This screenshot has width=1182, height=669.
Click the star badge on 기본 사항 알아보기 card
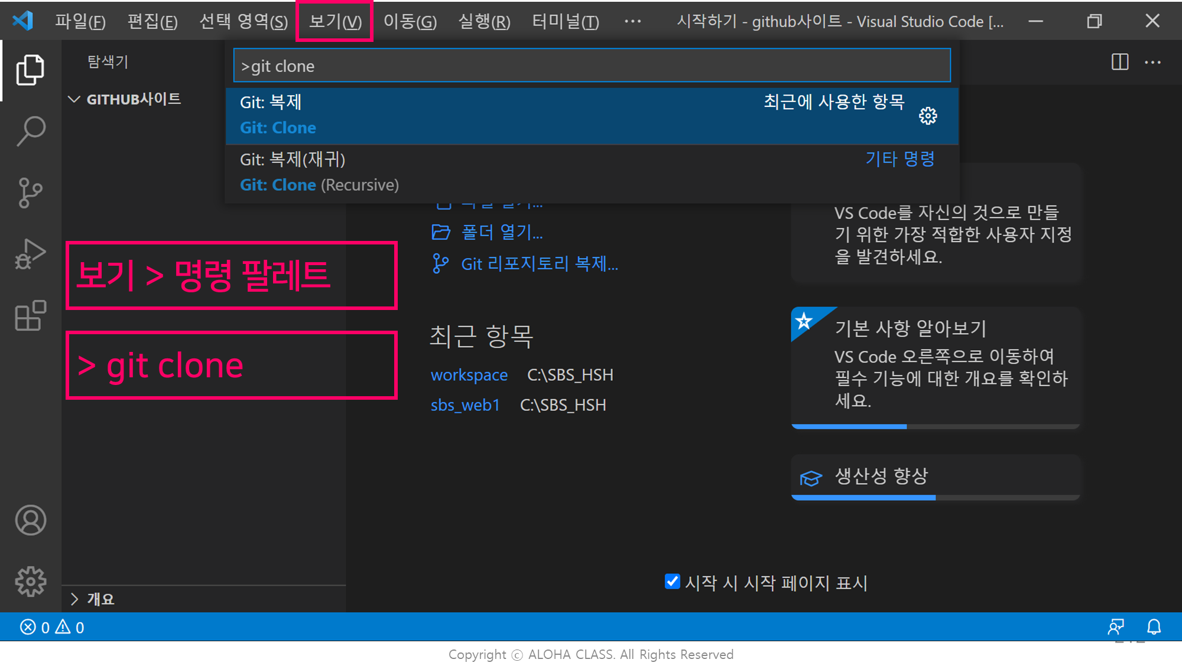[x=804, y=321]
